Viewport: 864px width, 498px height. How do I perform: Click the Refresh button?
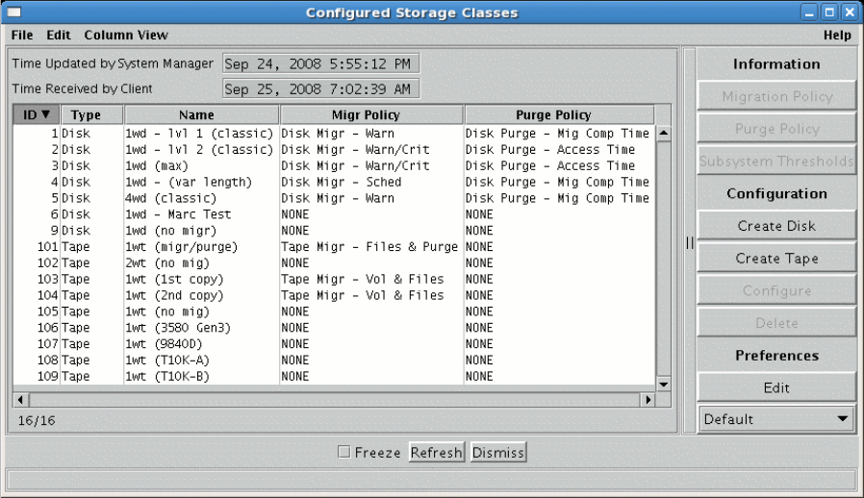click(x=437, y=453)
